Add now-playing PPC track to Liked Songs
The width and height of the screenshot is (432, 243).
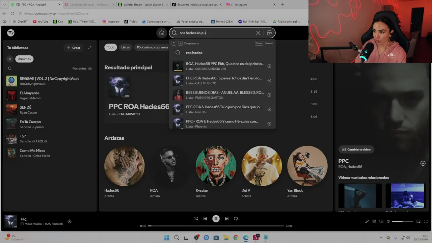click(x=70, y=221)
